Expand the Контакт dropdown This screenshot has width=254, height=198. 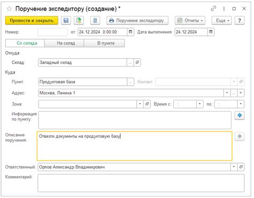point(234,82)
